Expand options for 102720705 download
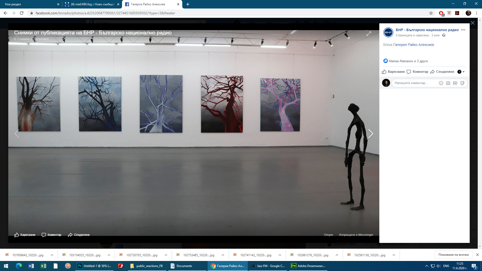This screenshot has width=482, height=271. [166, 255]
